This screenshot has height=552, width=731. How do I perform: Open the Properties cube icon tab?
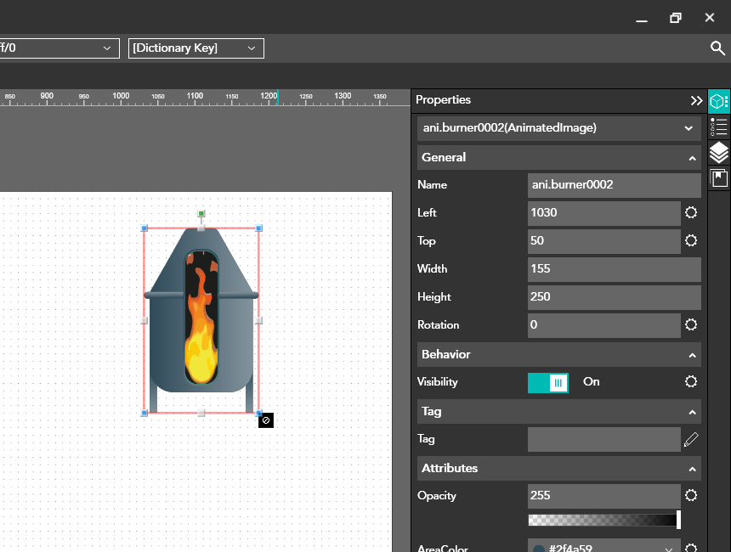(x=719, y=101)
